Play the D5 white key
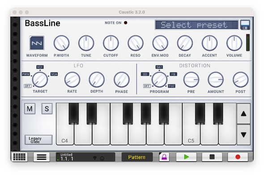 209,135
